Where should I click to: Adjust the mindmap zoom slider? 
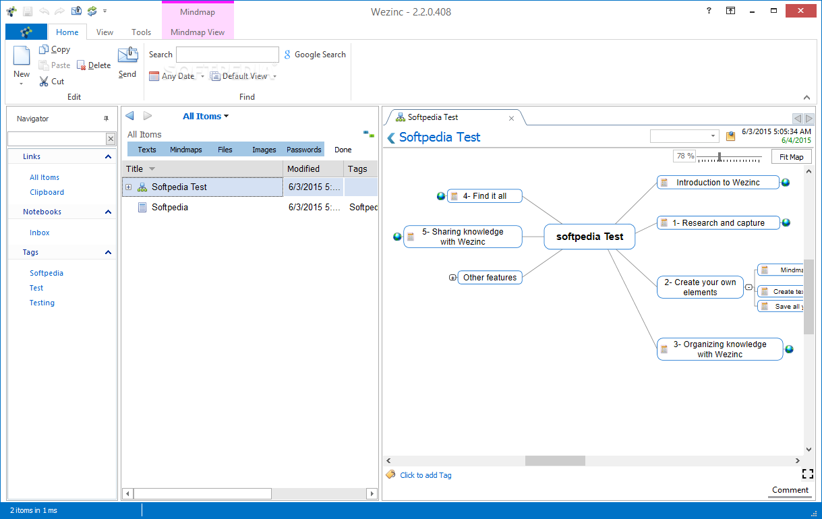(x=720, y=156)
